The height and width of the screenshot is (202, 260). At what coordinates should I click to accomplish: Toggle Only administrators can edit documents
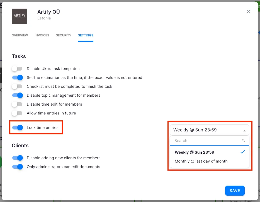pyautogui.click(x=17, y=167)
